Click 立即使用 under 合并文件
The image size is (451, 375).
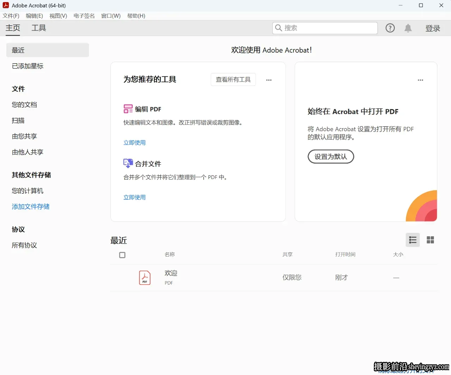(x=134, y=197)
